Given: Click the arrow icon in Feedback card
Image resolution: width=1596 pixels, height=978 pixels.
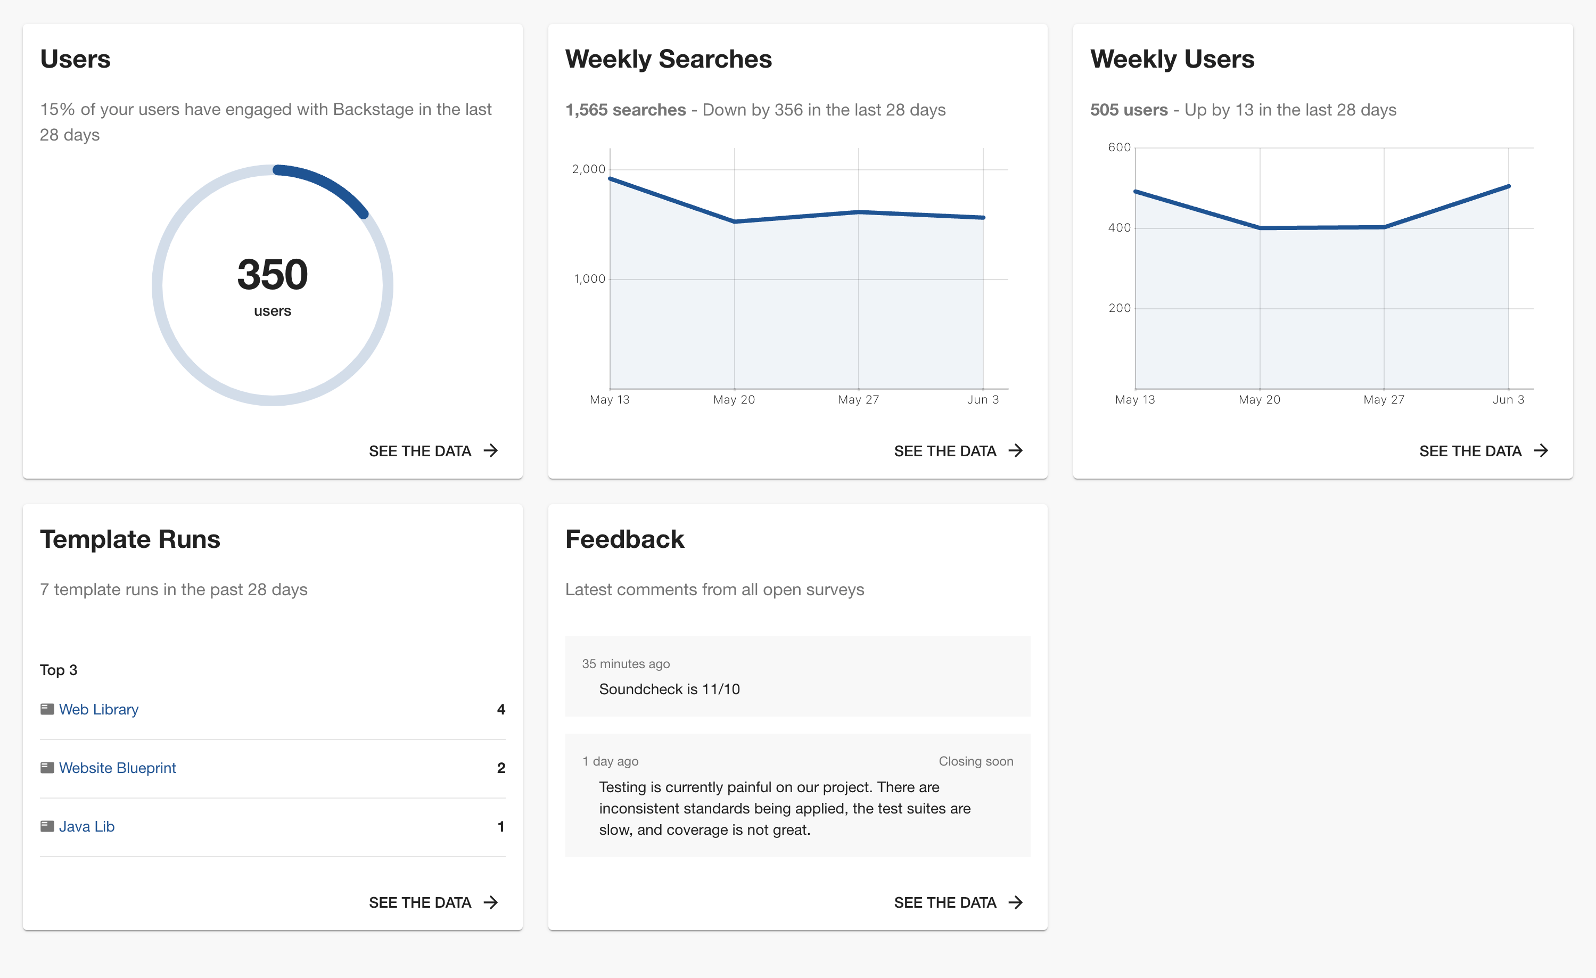Looking at the screenshot, I should [1016, 902].
